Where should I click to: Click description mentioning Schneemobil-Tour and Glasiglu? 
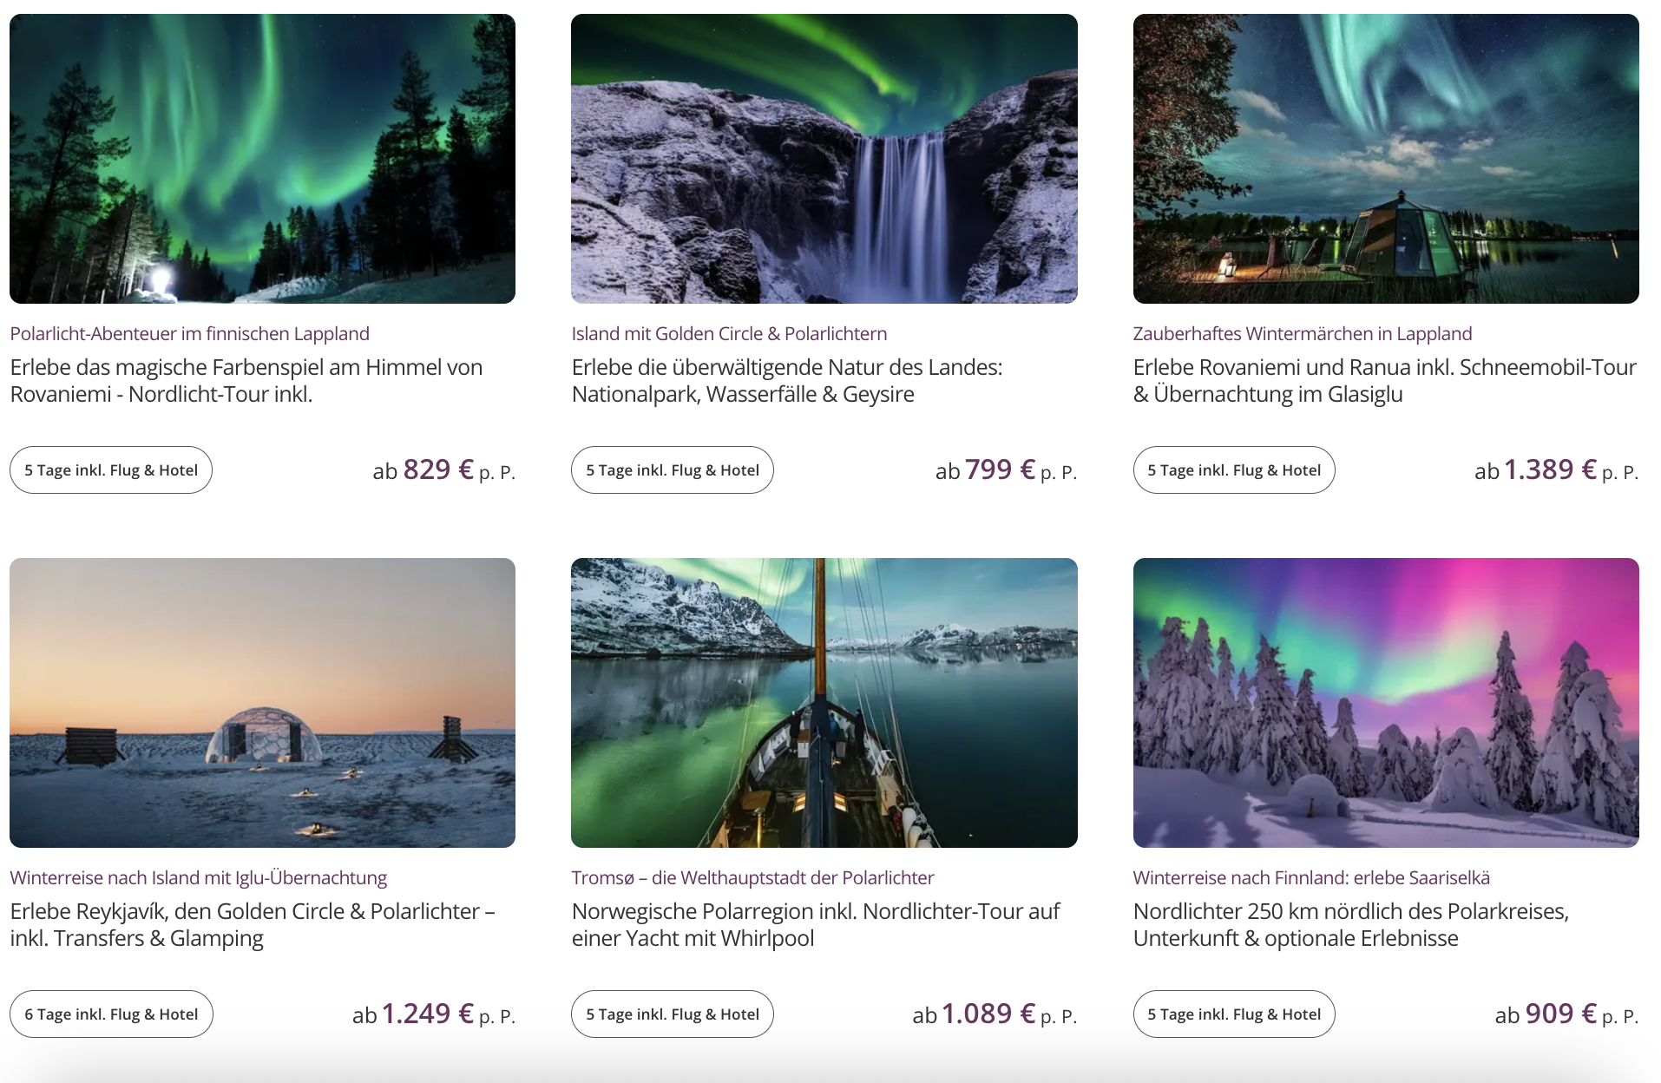click(x=1385, y=380)
